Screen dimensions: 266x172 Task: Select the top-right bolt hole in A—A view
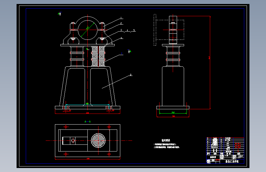109,127
